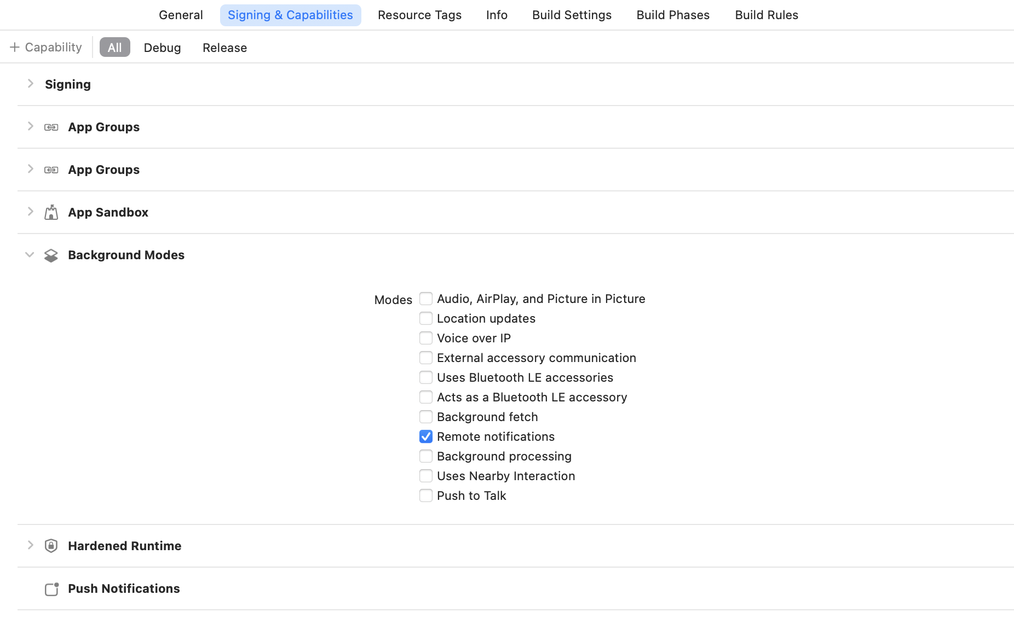Select the Signing & Capabilities tab
1014x630 pixels.
pyautogui.click(x=290, y=15)
